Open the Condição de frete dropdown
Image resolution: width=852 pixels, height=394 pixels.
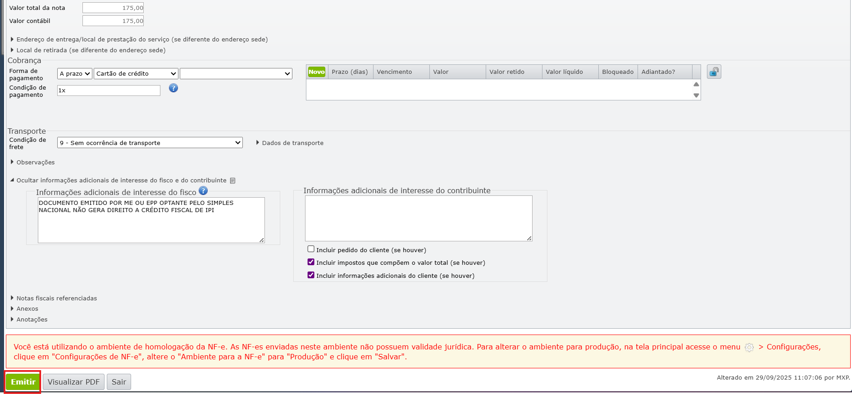pos(150,143)
